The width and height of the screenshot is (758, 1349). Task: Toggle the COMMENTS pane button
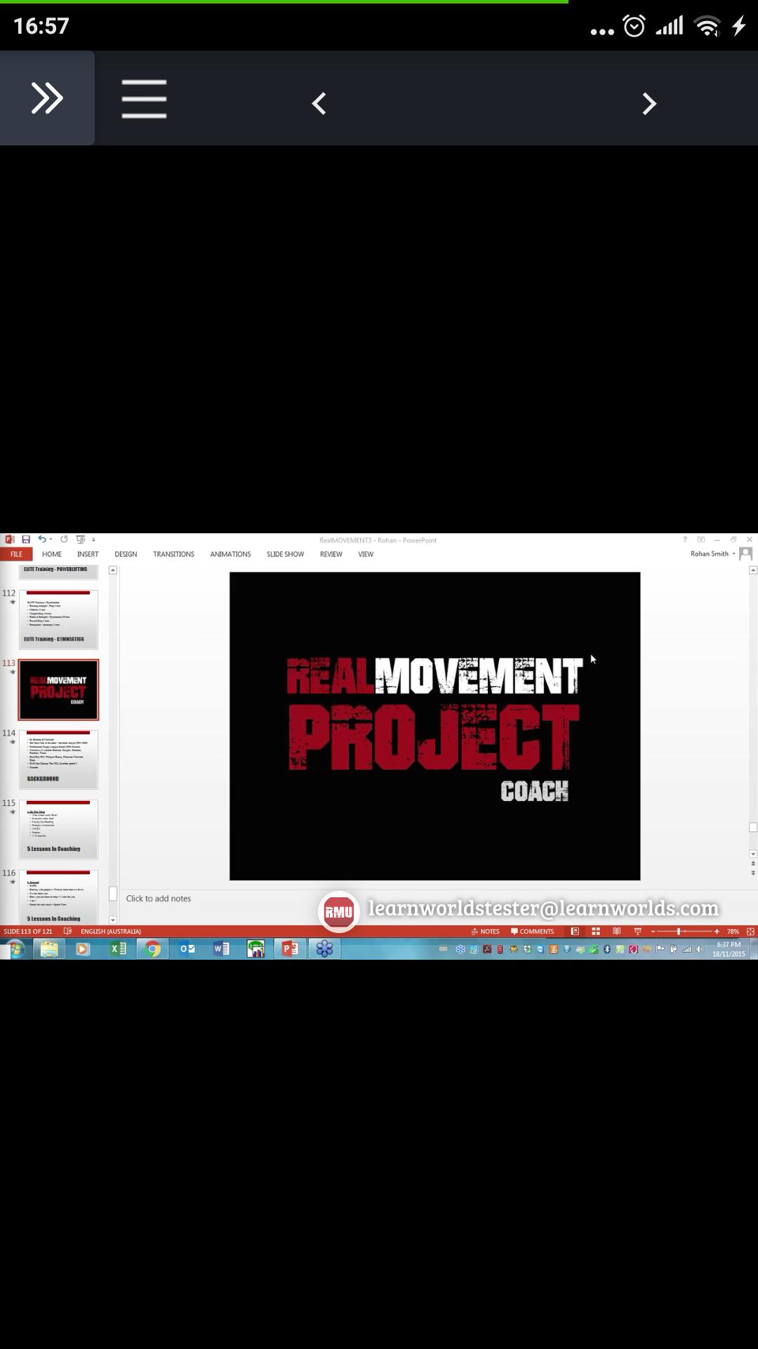tap(532, 932)
